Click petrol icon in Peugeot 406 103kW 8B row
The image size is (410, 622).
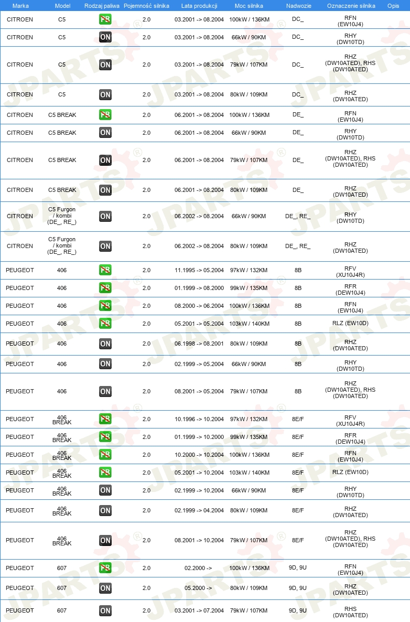coord(105,324)
